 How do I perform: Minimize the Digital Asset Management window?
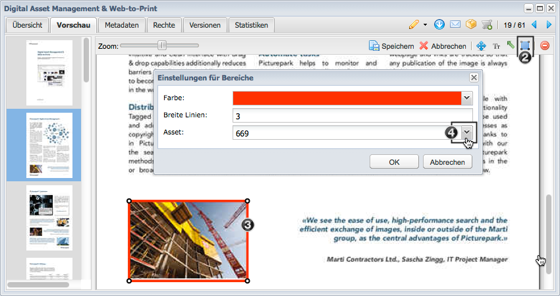coord(529,8)
